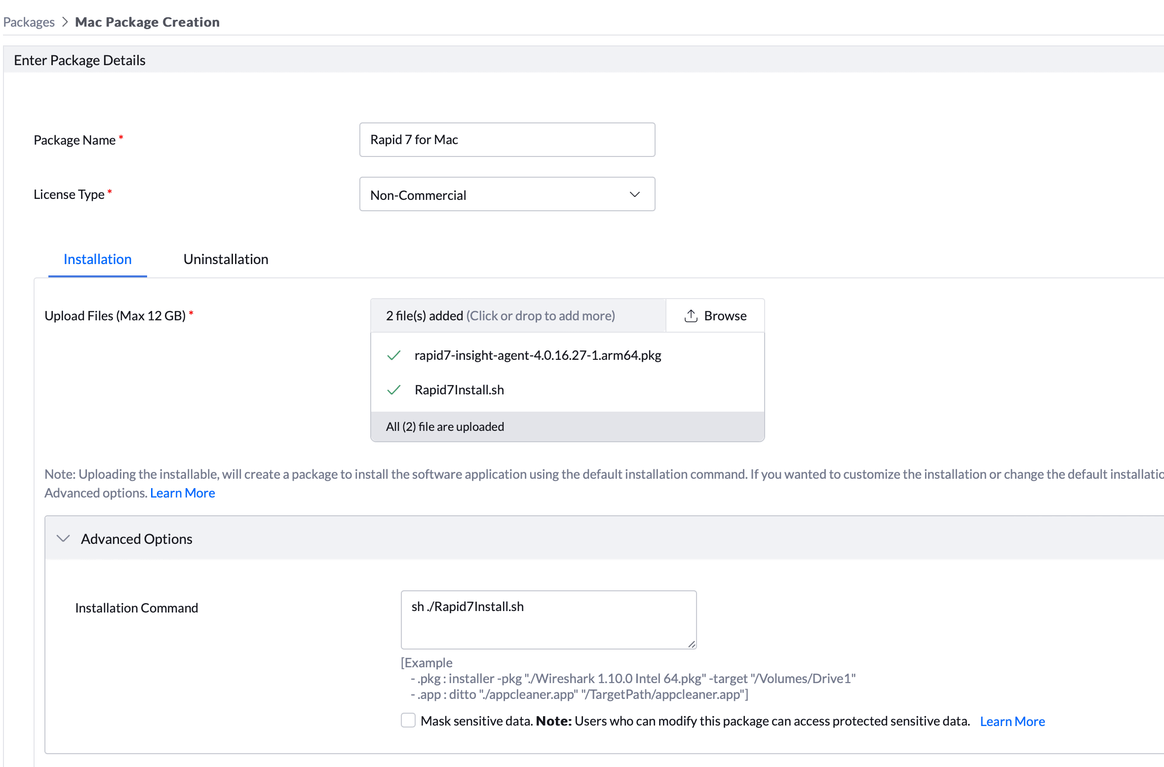Click the Advanced Options heading text
The width and height of the screenshot is (1164, 767).
coord(137,539)
